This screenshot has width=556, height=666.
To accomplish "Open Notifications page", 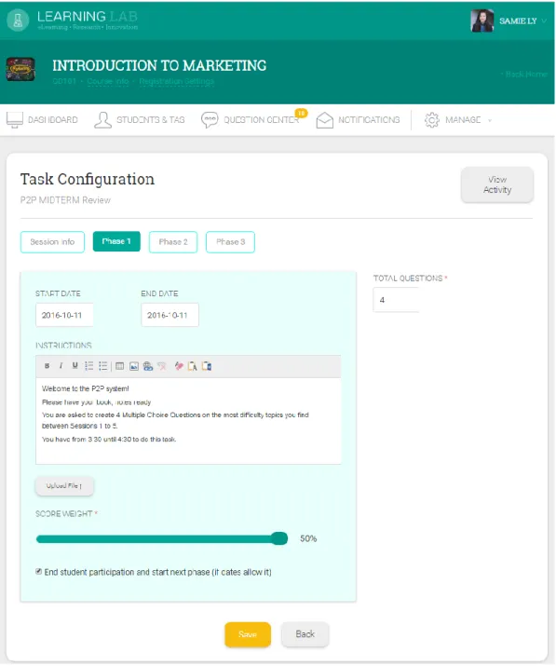I will [358, 120].
